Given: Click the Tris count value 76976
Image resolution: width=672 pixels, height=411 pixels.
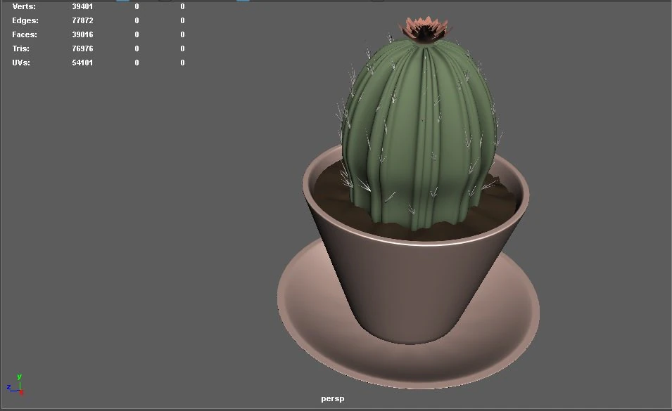Looking at the screenshot, I should (x=82, y=48).
